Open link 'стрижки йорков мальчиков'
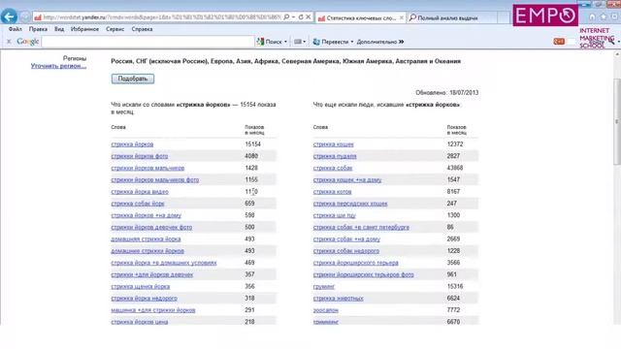This screenshot has height=349, width=621. pos(147,168)
